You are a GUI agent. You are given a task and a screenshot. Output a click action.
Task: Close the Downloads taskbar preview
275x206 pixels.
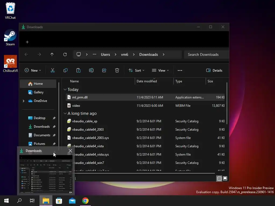point(70,151)
